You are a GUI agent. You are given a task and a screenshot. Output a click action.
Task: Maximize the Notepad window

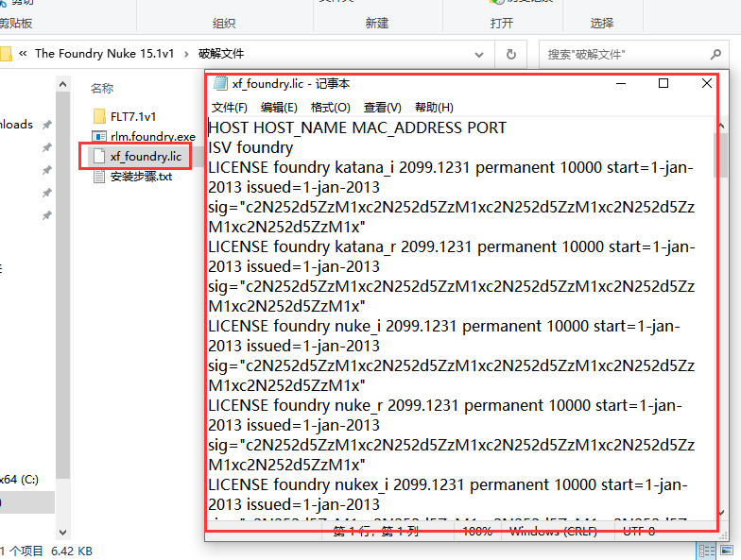[x=663, y=83]
